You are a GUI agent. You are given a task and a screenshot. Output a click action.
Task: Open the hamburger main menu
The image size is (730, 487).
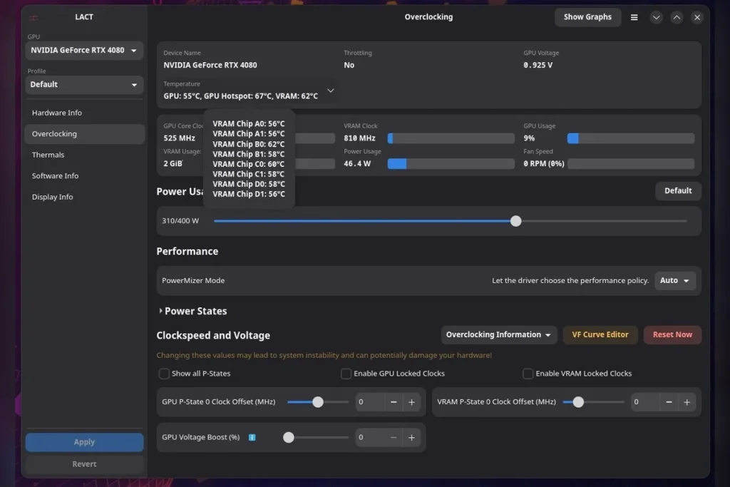[634, 17]
